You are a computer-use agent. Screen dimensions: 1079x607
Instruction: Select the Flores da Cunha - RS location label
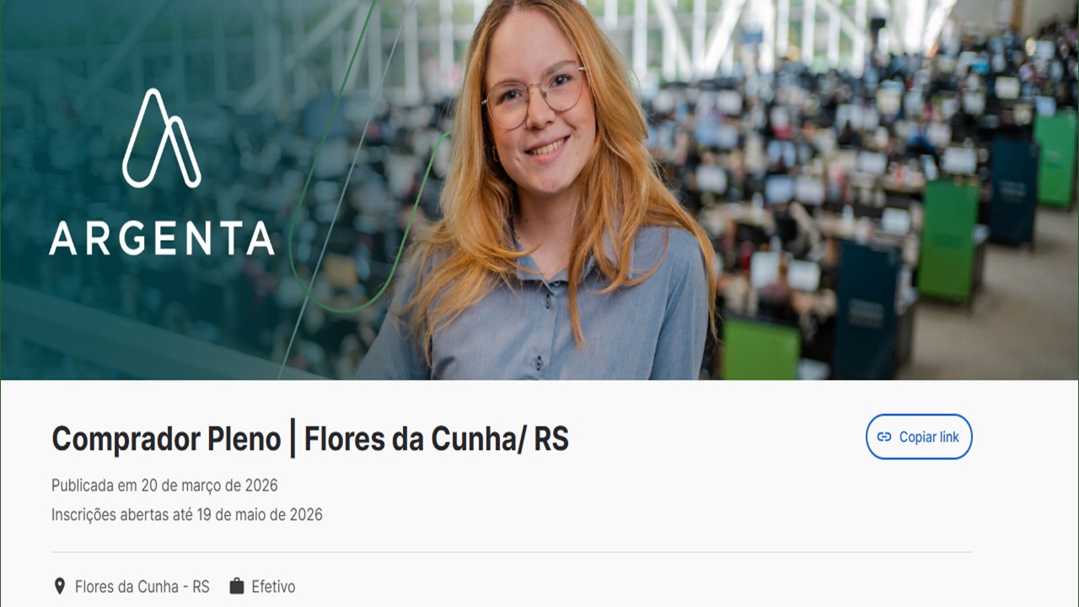[142, 586]
